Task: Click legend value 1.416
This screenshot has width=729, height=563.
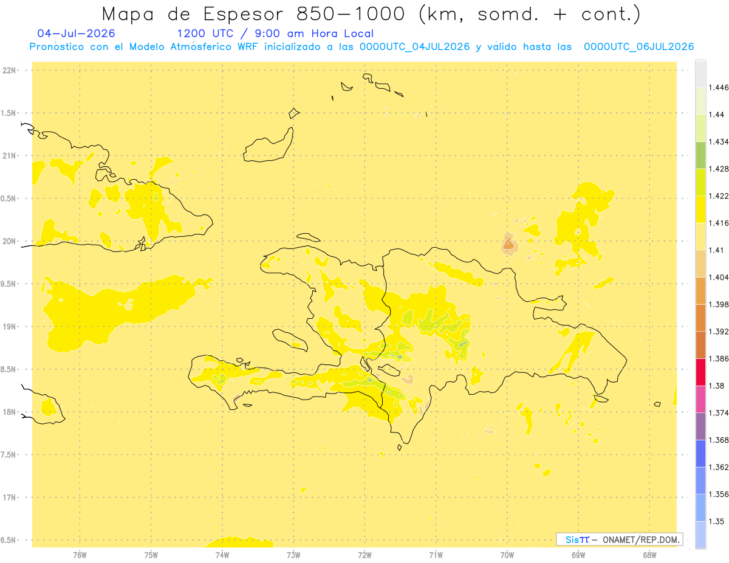Action: (x=720, y=223)
